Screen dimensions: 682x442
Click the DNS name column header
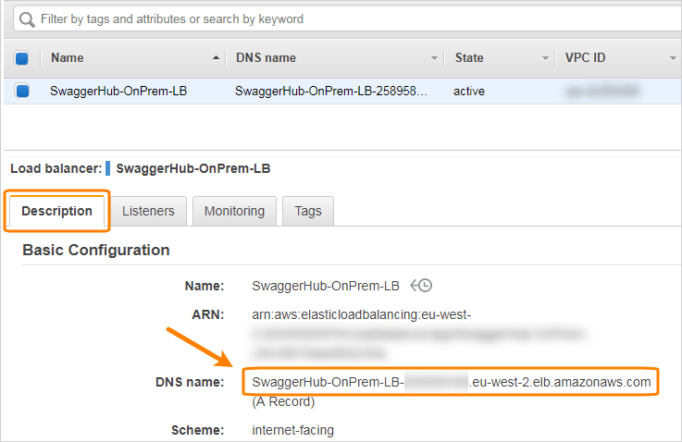coord(266,58)
